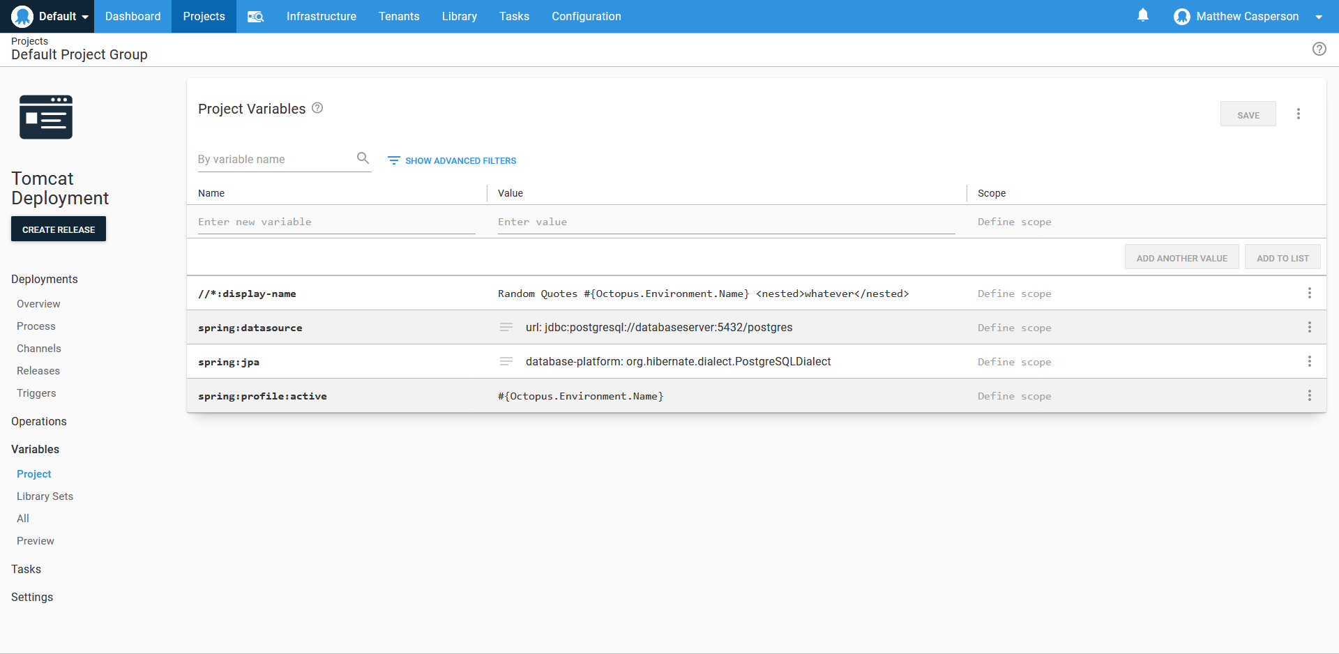
Task: Click the Create Release button
Action: point(58,229)
